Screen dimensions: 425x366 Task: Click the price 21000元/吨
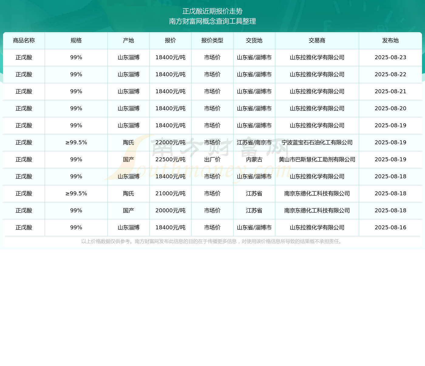pos(171,193)
